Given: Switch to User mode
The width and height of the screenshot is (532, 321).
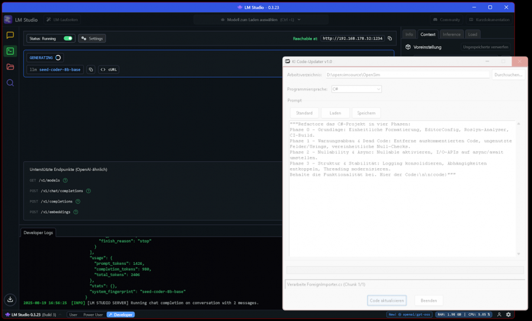Looking at the screenshot, I should pyautogui.click(x=73, y=315).
